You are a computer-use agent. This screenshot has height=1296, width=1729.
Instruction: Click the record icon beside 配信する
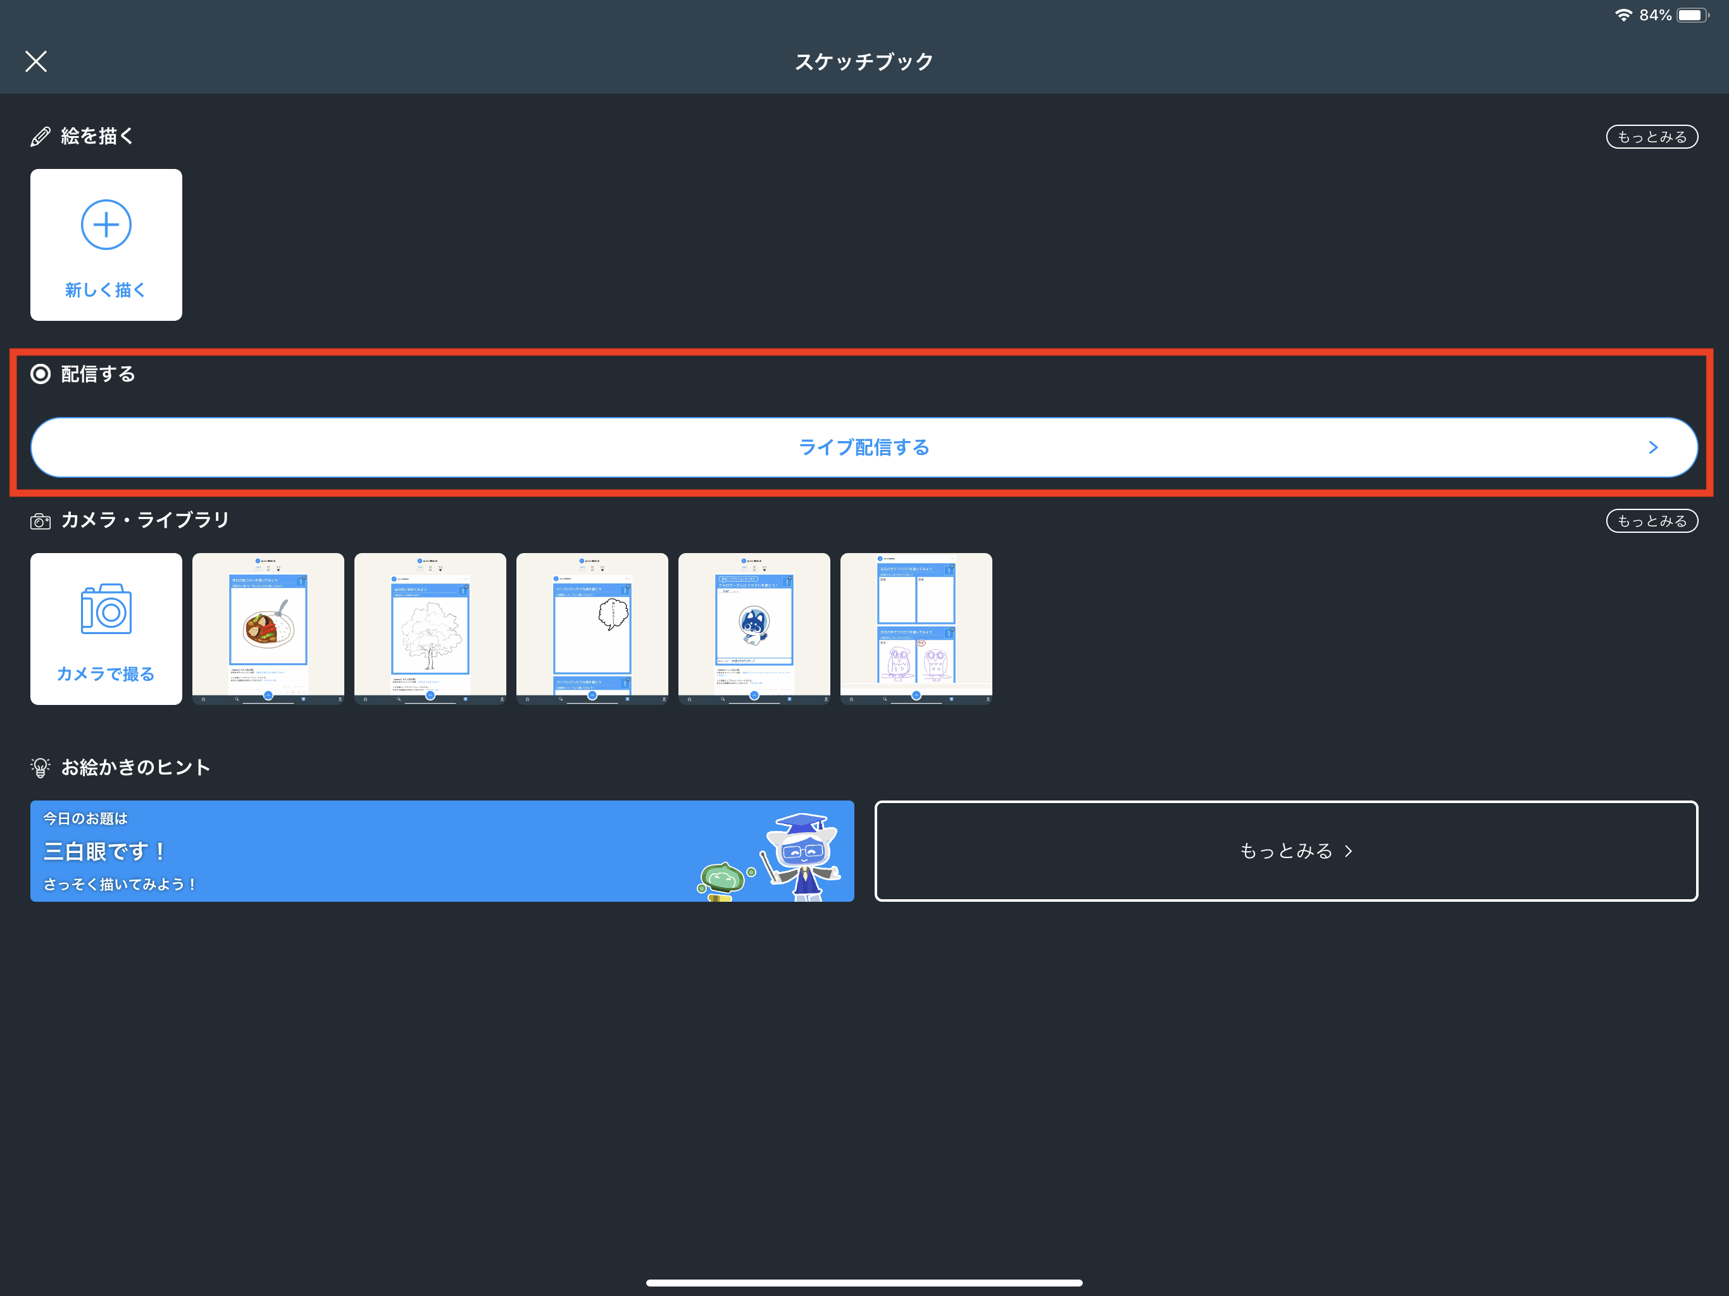(x=41, y=375)
